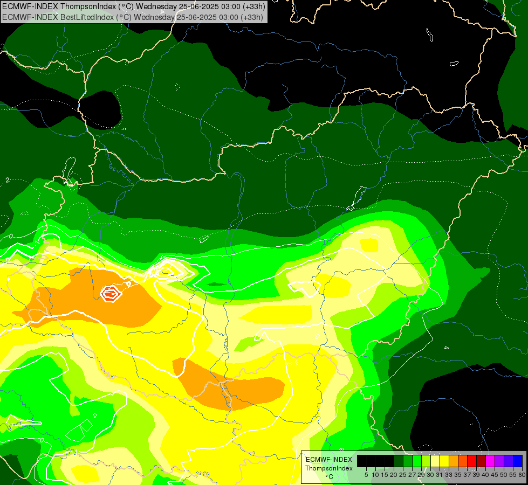Click the legend tick value 33
The width and height of the screenshot is (528, 485).
(449, 475)
